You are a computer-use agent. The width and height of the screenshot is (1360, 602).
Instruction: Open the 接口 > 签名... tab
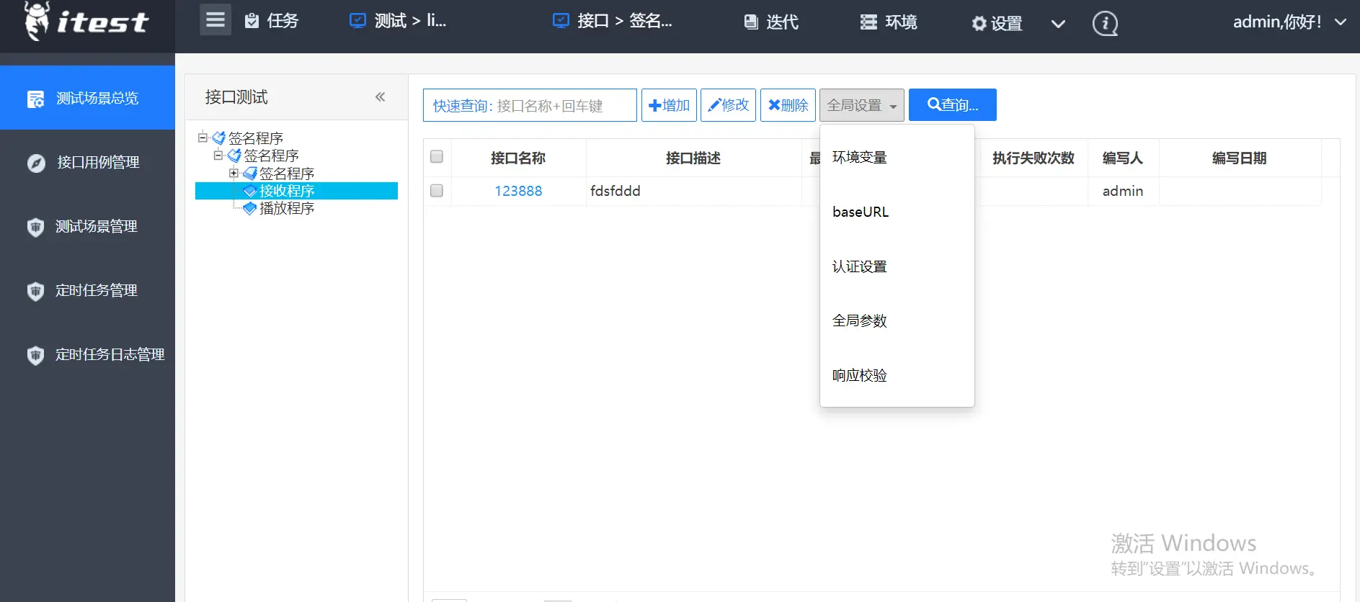click(x=612, y=21)
